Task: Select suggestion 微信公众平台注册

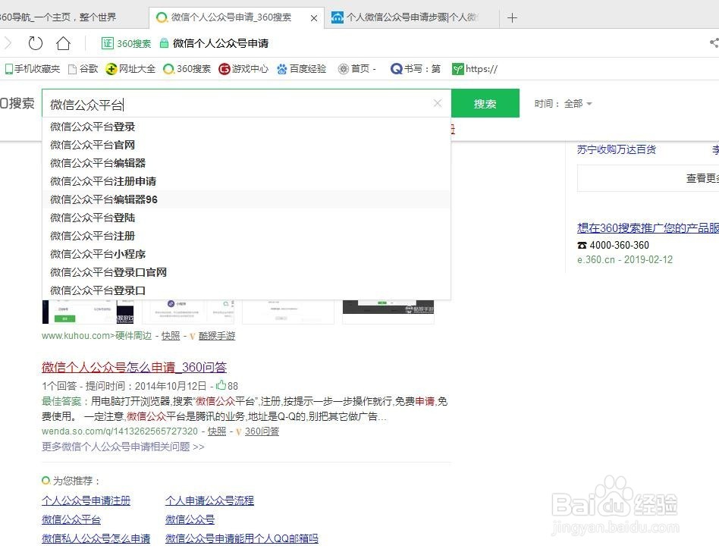Action: 246,236
